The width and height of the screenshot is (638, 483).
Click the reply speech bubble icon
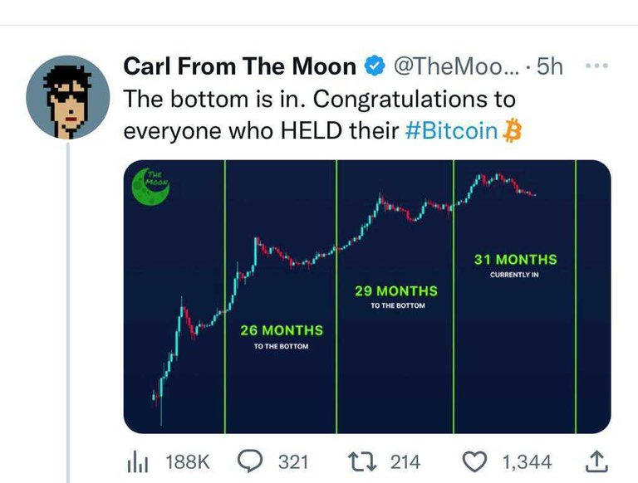250,461
